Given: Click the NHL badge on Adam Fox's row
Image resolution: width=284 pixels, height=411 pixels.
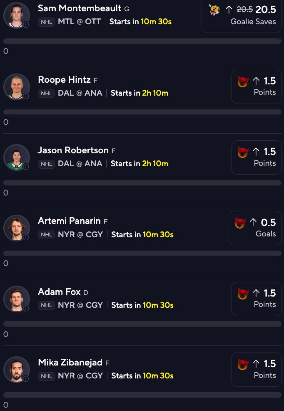Looking at the screenshot, I should pyautogui.click(x=46, y=305).
